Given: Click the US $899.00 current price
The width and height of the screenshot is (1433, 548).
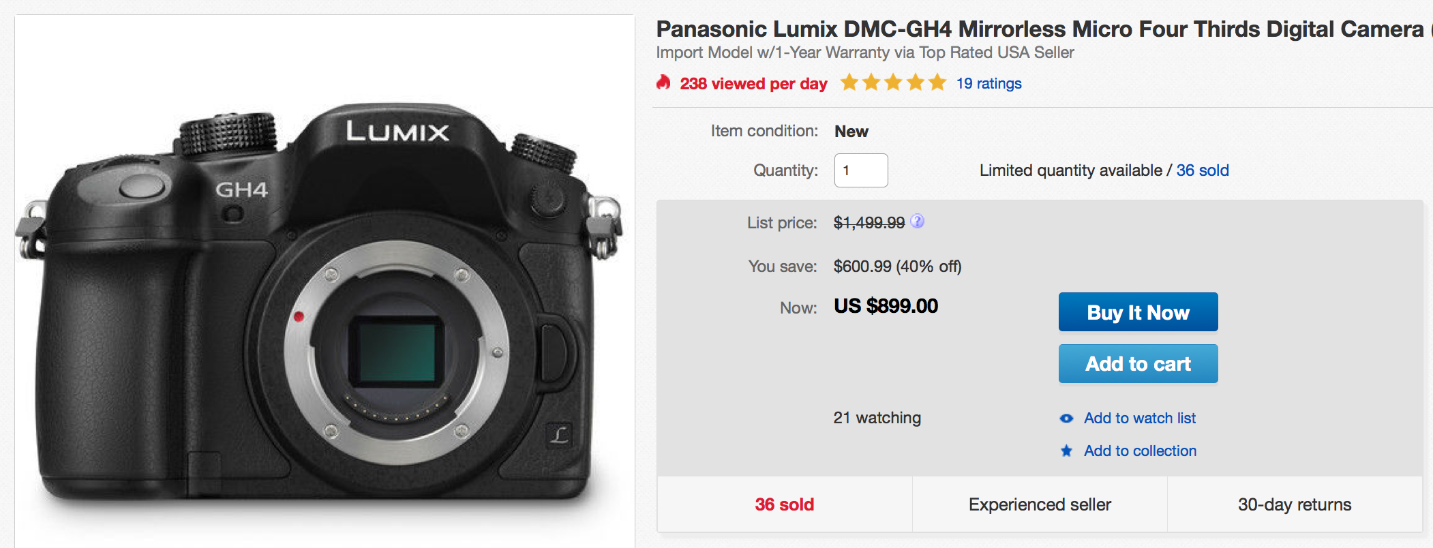Looking at the screenshot, I should [886, 306].
